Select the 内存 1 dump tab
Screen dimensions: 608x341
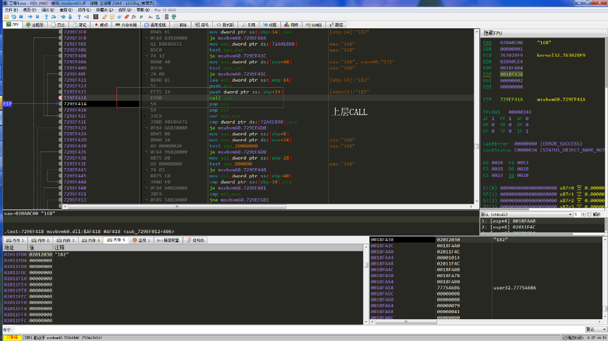(15, 240)
